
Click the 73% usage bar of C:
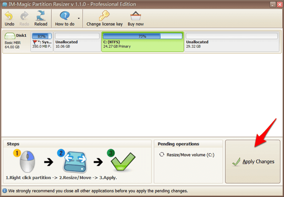[x=142, y=36]
